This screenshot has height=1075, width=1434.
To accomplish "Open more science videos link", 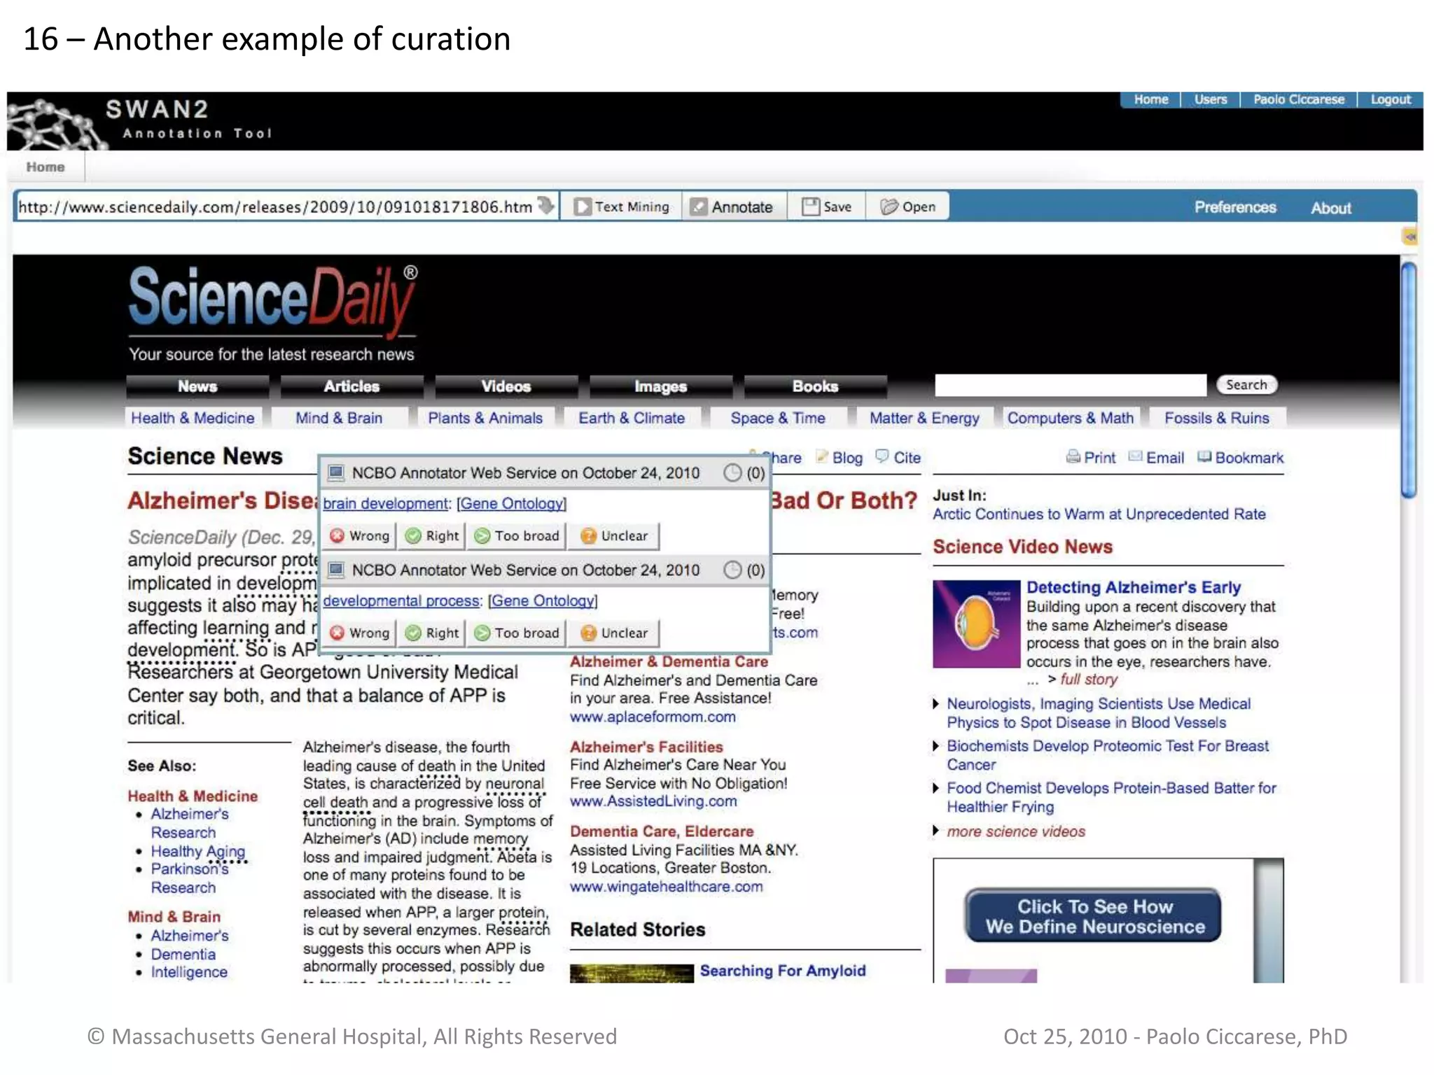I will [1016, 831].
